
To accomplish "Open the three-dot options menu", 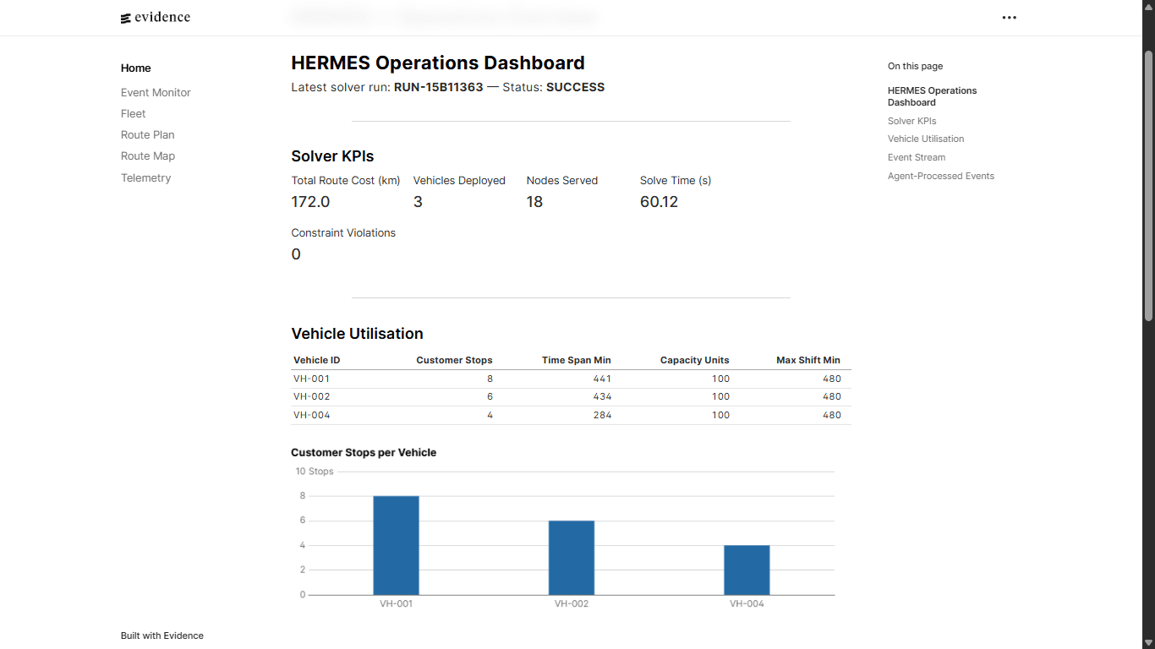I will click(x=1009, y=18).
